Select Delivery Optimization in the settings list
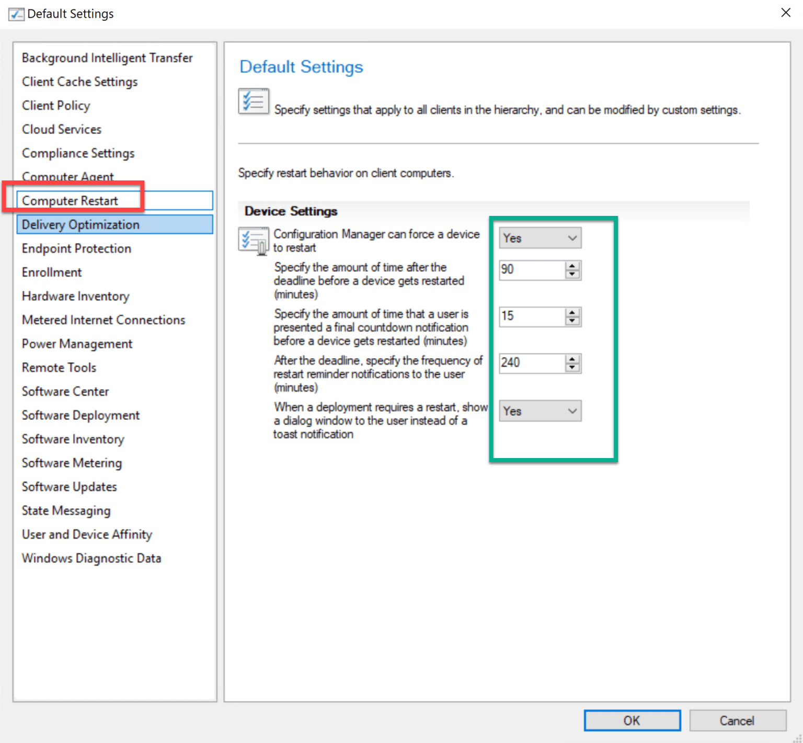 (x=81, y=224)
